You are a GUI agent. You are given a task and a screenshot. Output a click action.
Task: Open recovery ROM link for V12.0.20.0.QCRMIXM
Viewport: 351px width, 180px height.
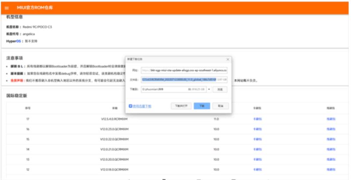pos(258,159)
